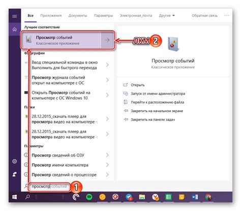The image size is (241, 211).
Task: Open the red round app on taskbar
Action: pos(115,197)
